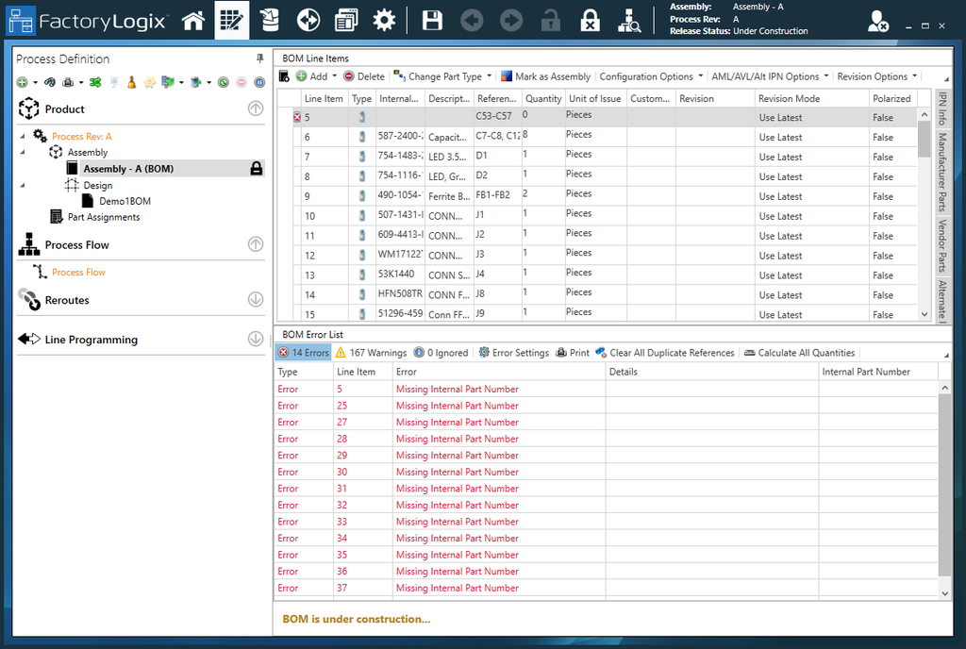Image resolution: width=966 pixels, height=649 pixels.
Task: Open Error Settings gear
Action: (513, 353)
